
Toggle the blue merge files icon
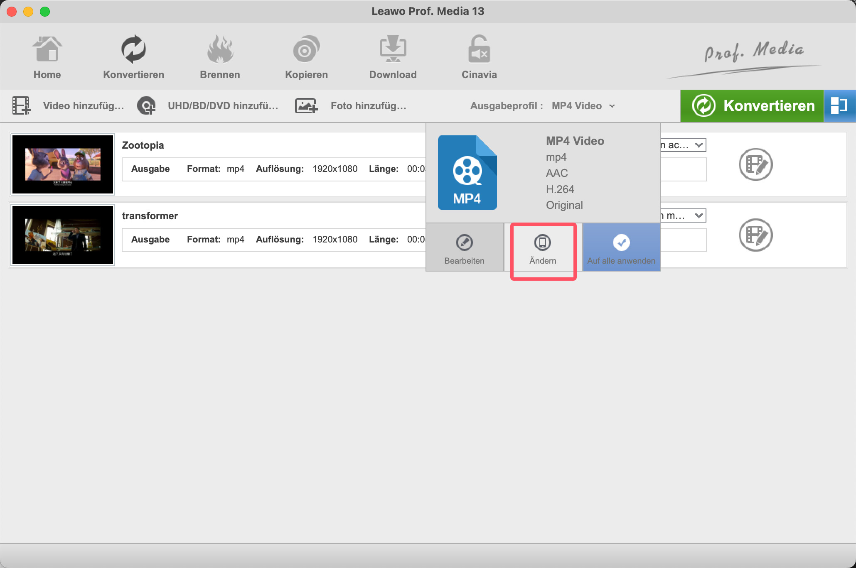coord(839,106)
